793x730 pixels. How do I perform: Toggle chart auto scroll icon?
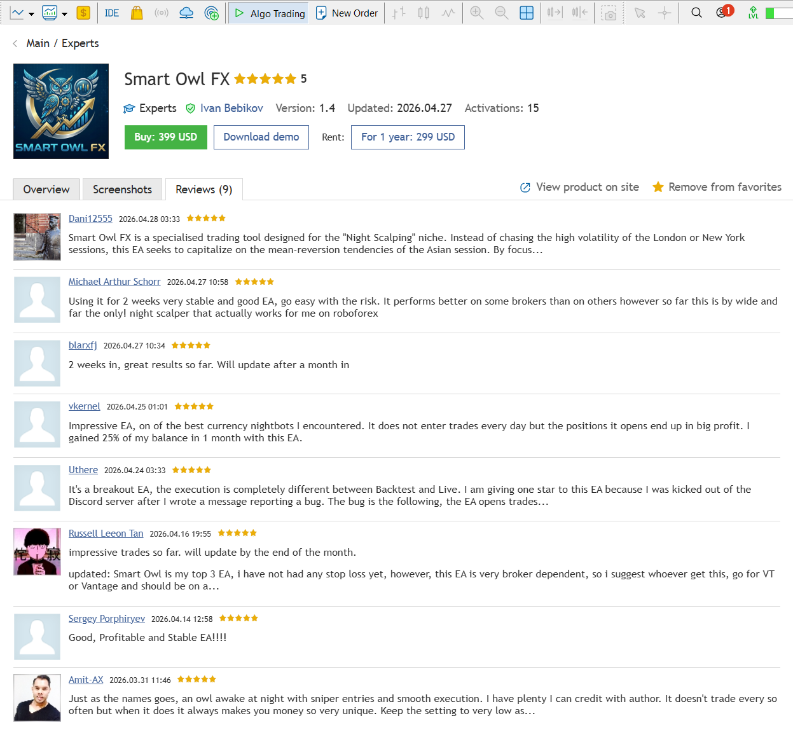(x=555, y=13)
